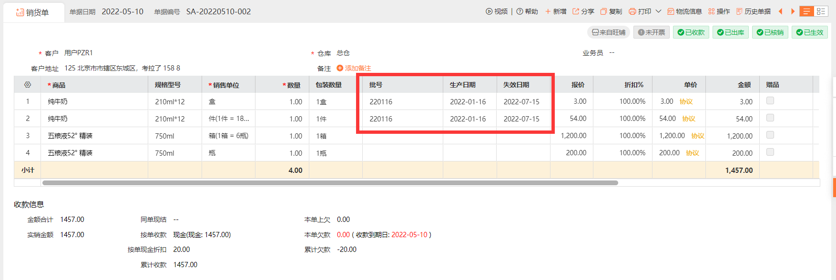Switch to the grid layout view toggle
This screenshot has width=836, height=280.
pyautogui.click(x=821, y=11)
